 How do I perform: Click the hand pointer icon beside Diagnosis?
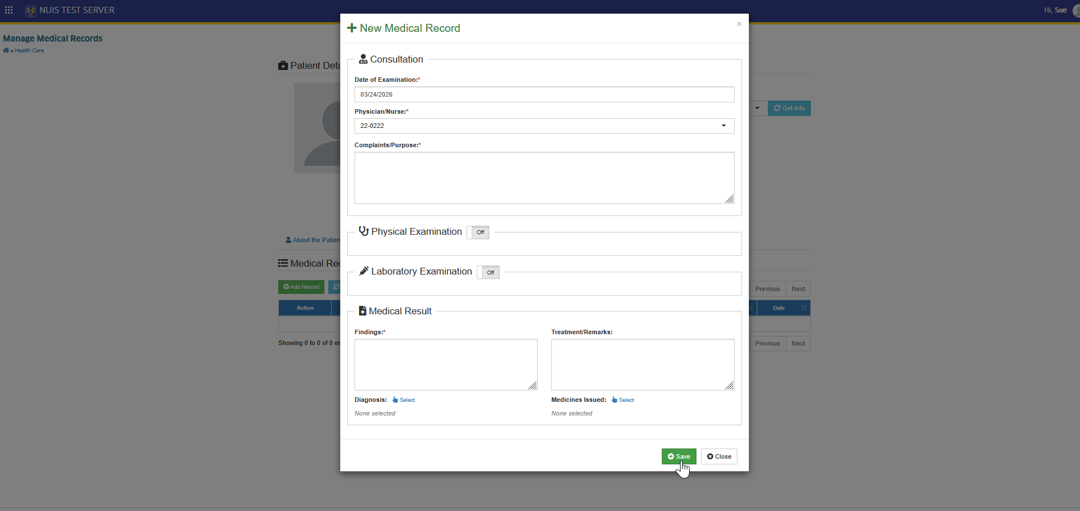click(x=395, y=400)
